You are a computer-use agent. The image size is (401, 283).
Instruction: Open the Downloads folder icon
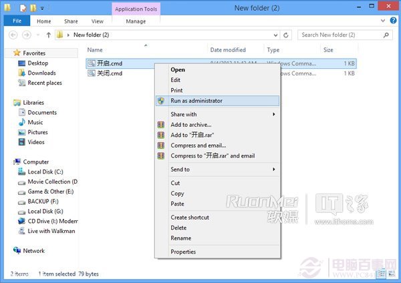point(21,73)
